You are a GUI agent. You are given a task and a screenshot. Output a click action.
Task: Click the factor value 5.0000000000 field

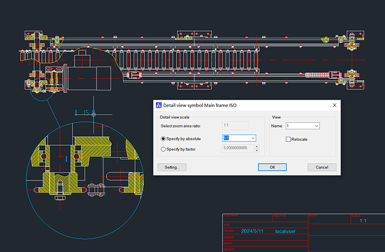point(237,149)
